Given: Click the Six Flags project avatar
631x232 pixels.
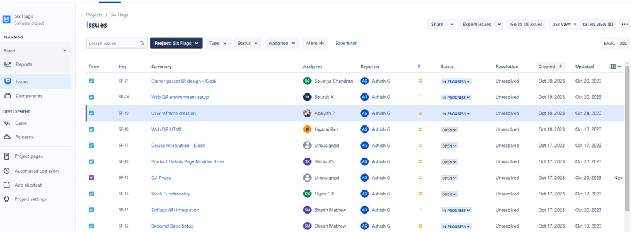Looking at the screenshot, I should tap(7, 20).
